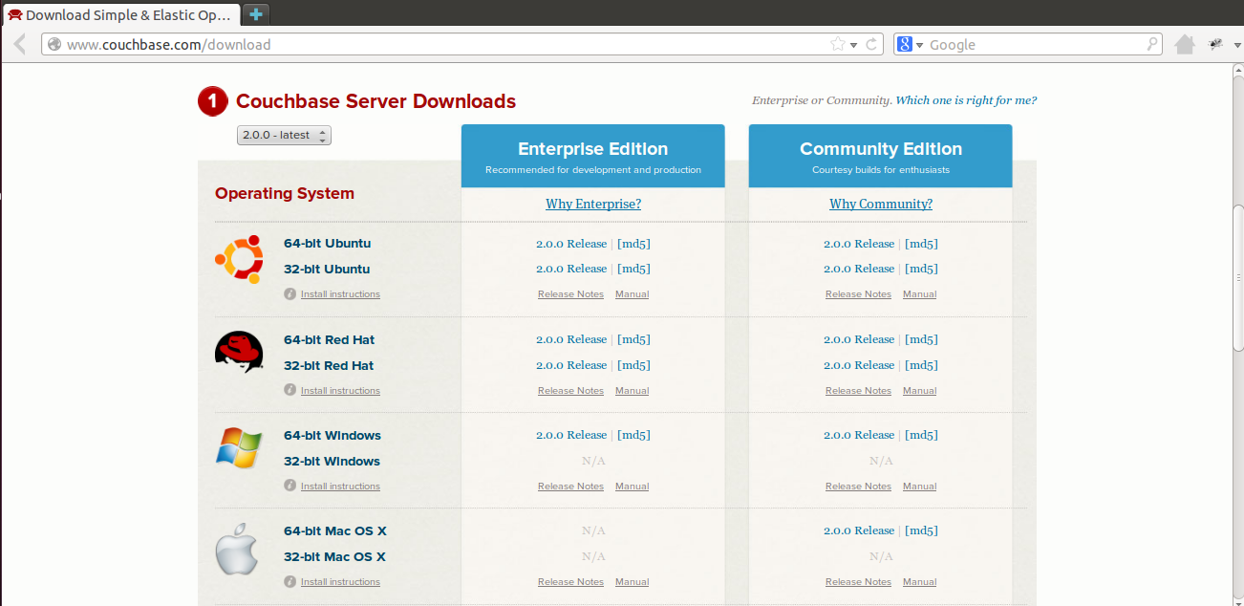Screen dimensions: 1244x606
Task: Open search engine selector dropdown arrow
Action: click(919, 45)
